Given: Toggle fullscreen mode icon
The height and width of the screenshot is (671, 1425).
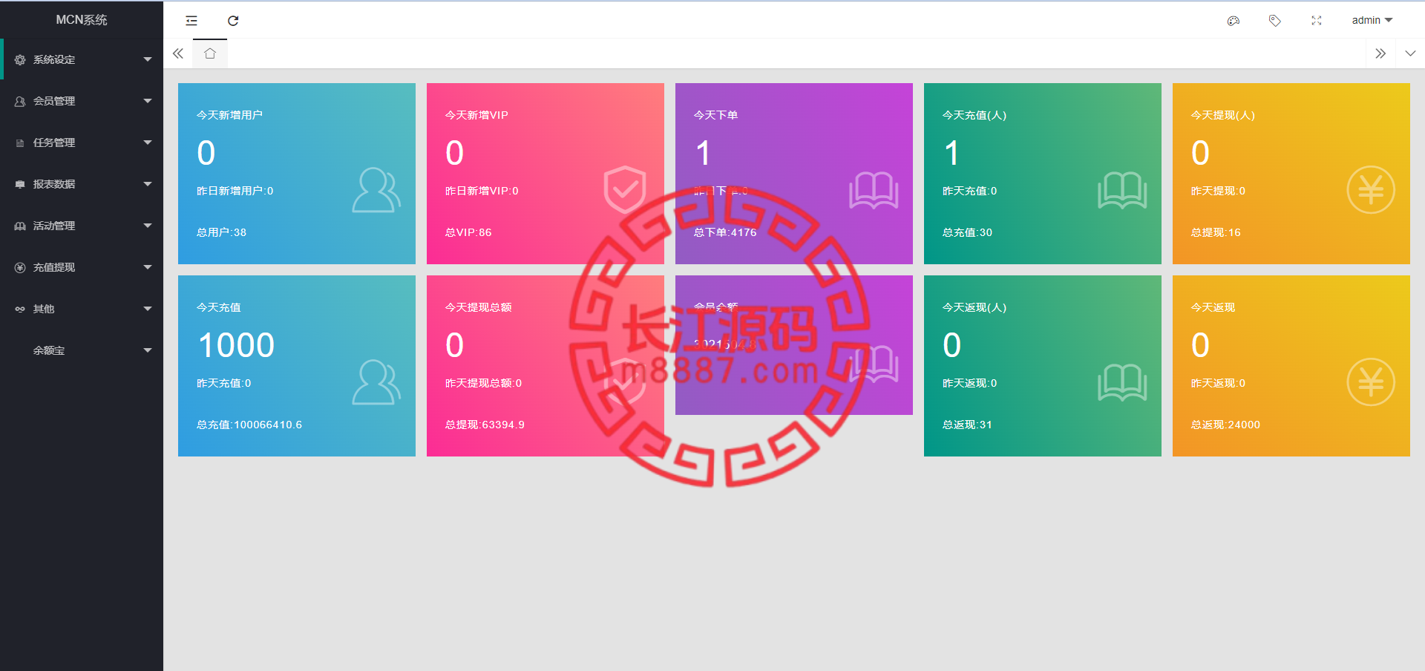Looking at the screenshot, I should (x=1317, y=21).
